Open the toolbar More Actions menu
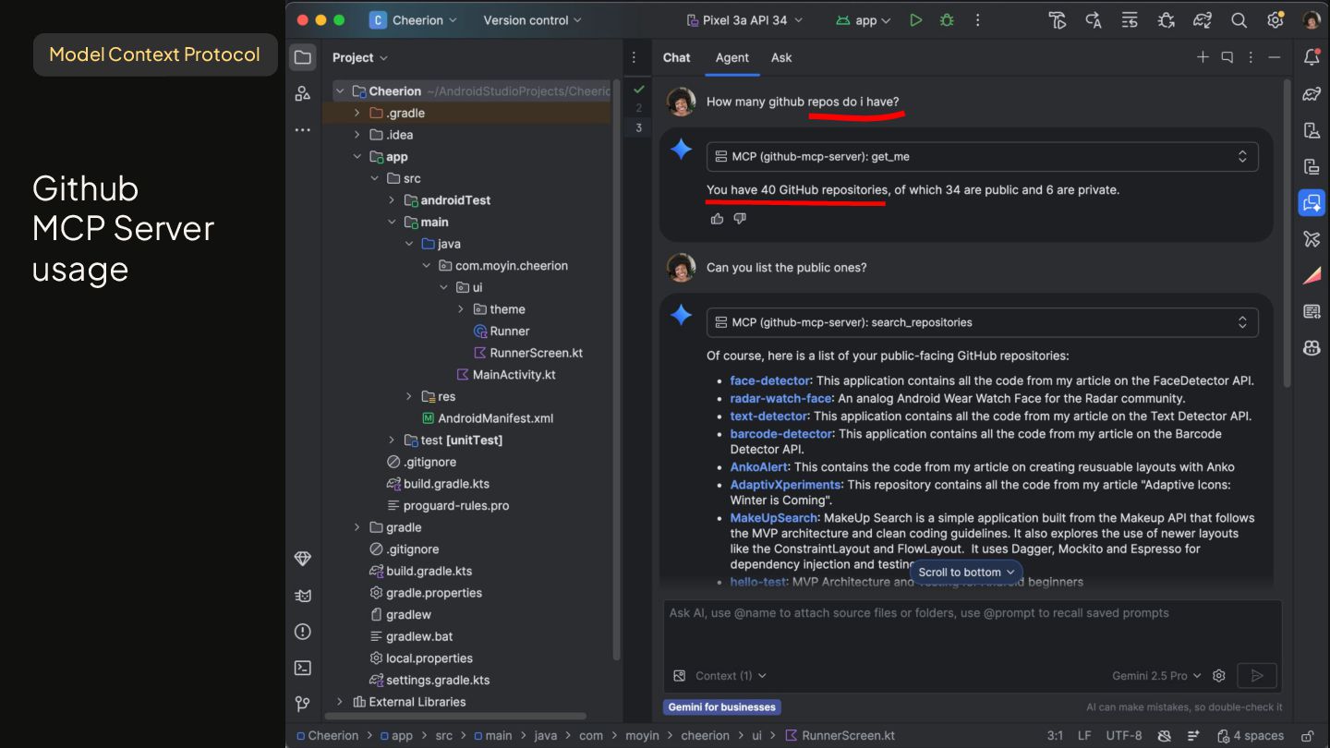The width and height of the screenshot is (1330, 748). point(978,20)
